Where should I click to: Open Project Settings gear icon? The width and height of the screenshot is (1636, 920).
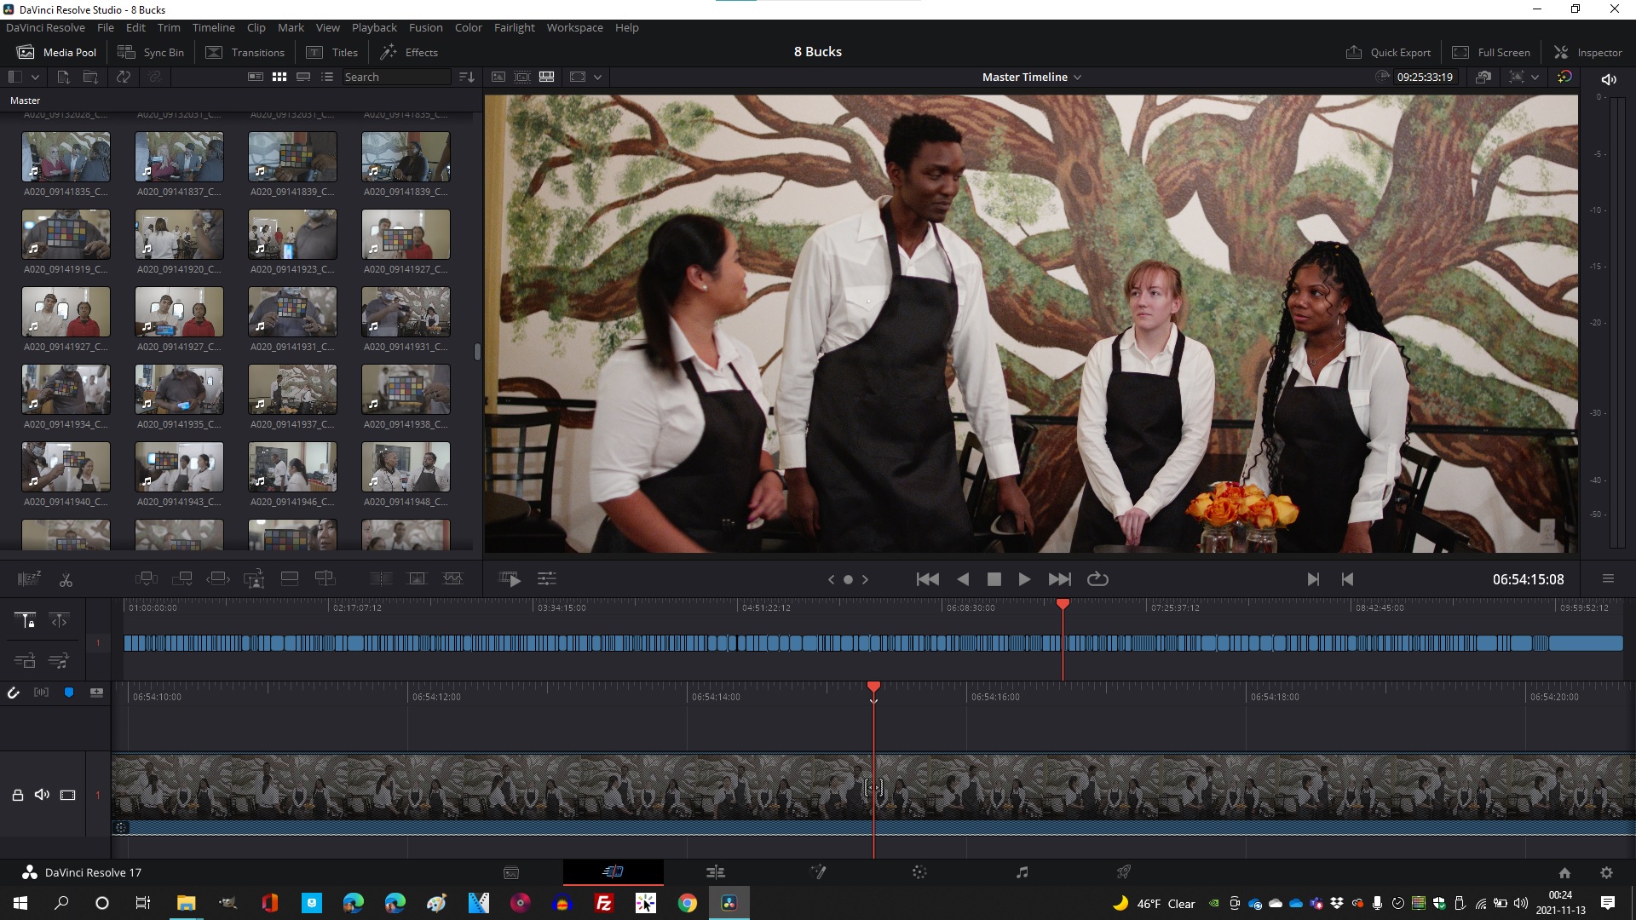[x=1606, y=872]
